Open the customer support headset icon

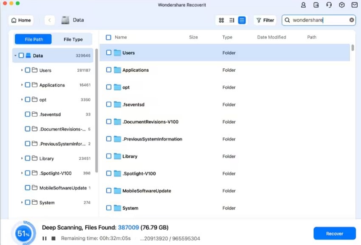click(x=329, y=5)
